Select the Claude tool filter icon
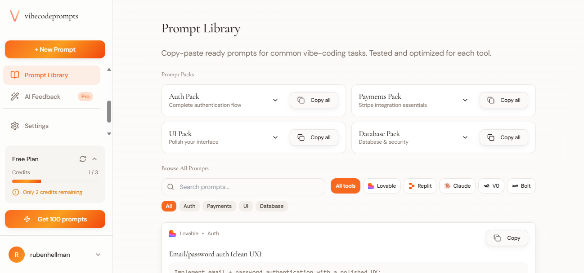Image resolution: width=584 pixels, height=273 pixels. 448,185
